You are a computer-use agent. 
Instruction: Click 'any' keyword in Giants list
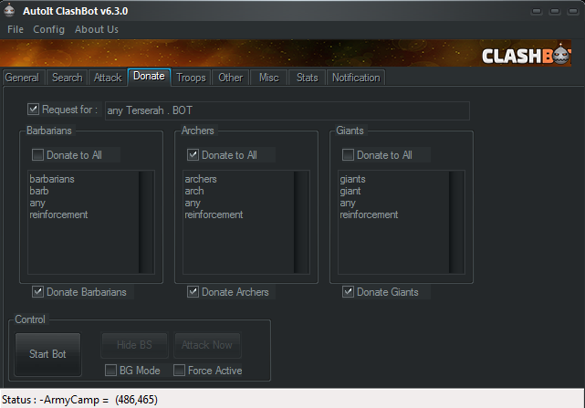348,203
